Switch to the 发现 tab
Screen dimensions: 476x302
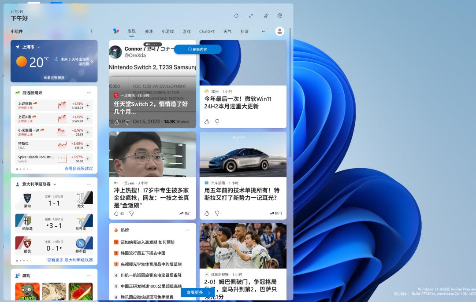coord(131,31)
